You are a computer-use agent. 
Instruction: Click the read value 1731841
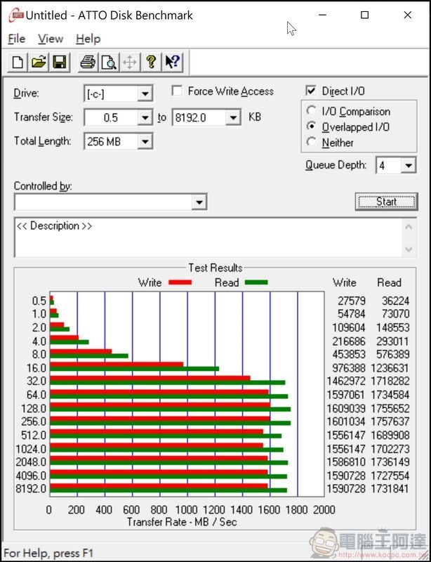tap(390, 488)
